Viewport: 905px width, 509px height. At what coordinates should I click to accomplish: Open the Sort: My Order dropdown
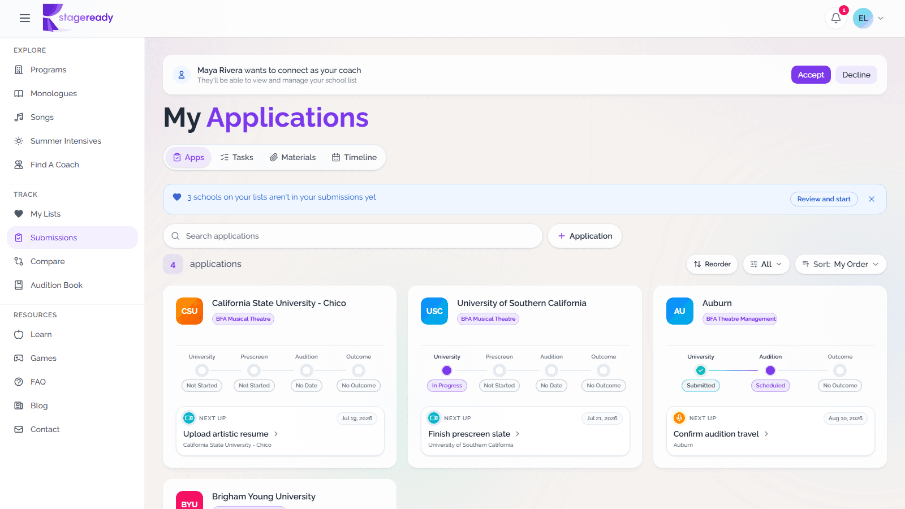(841, 264)
